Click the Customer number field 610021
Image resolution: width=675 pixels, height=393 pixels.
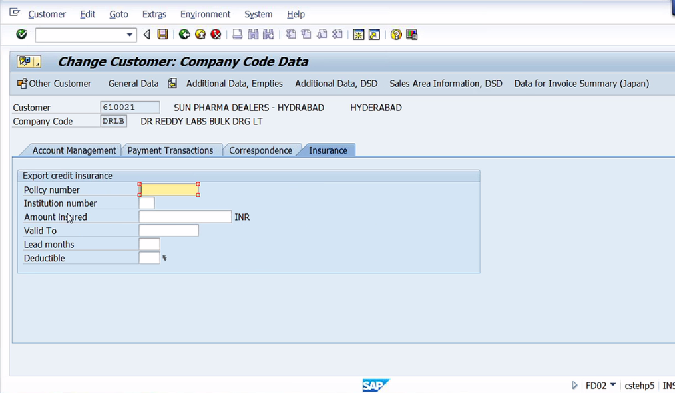tap(130, 108)
